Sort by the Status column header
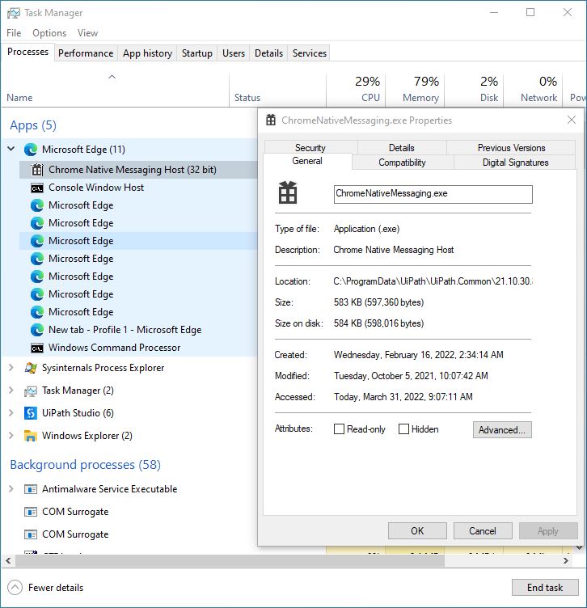Screen dimensions: 587x608 (277, 89)
